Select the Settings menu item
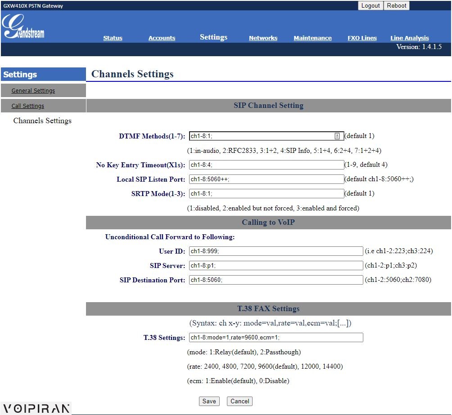The height and width of the screenshot is (415, 452). pyautogui.click(x=213, y=37)
